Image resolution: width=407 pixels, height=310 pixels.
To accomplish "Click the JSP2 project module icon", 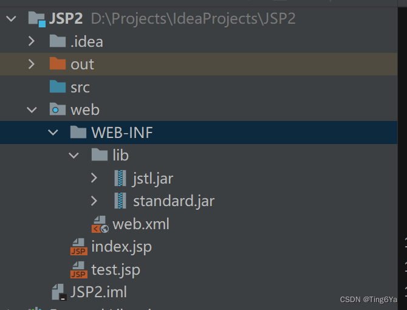I will coord(37,19).
